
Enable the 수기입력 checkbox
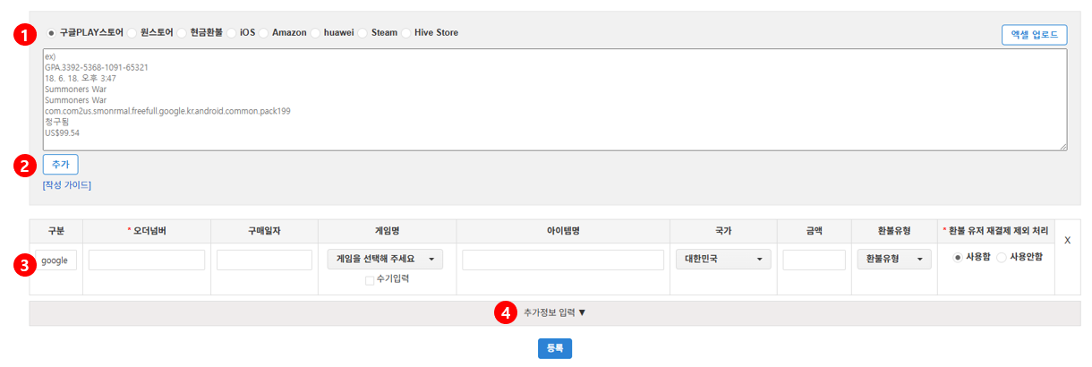[370, 280]
